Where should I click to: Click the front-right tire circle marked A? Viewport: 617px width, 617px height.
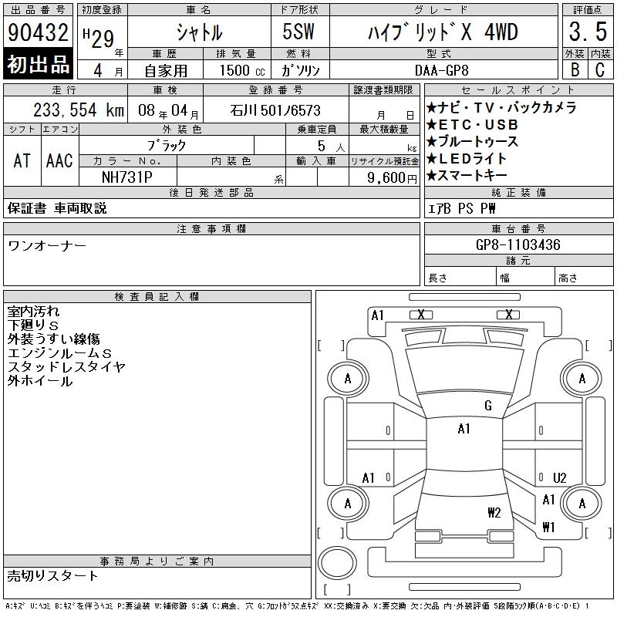(582, 379)
